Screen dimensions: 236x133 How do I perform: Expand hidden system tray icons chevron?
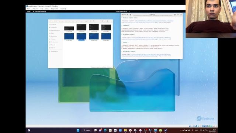click(181, 130)
